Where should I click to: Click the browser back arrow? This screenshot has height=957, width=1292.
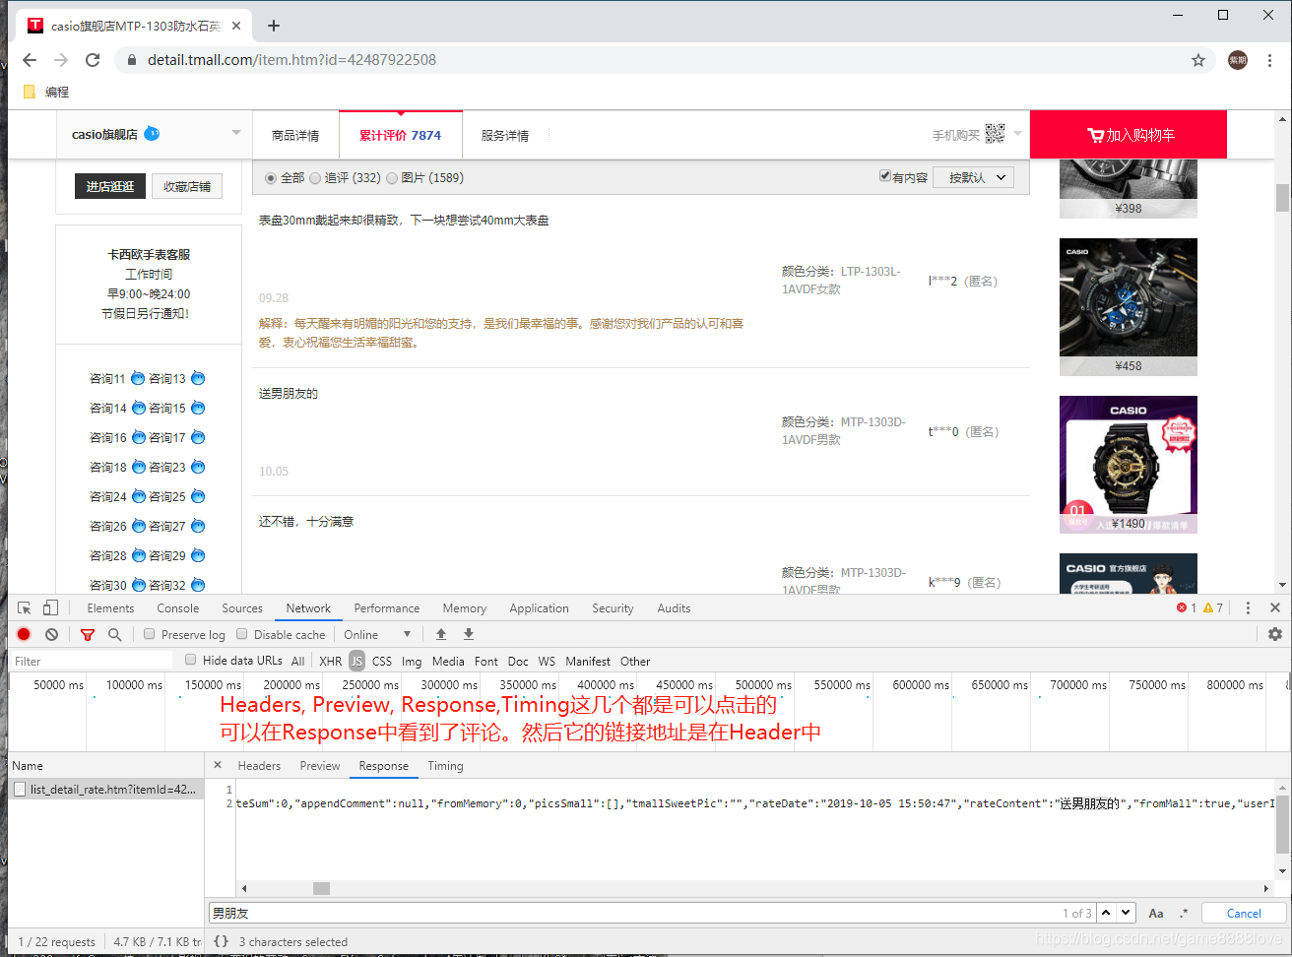(x=30, y=60)
